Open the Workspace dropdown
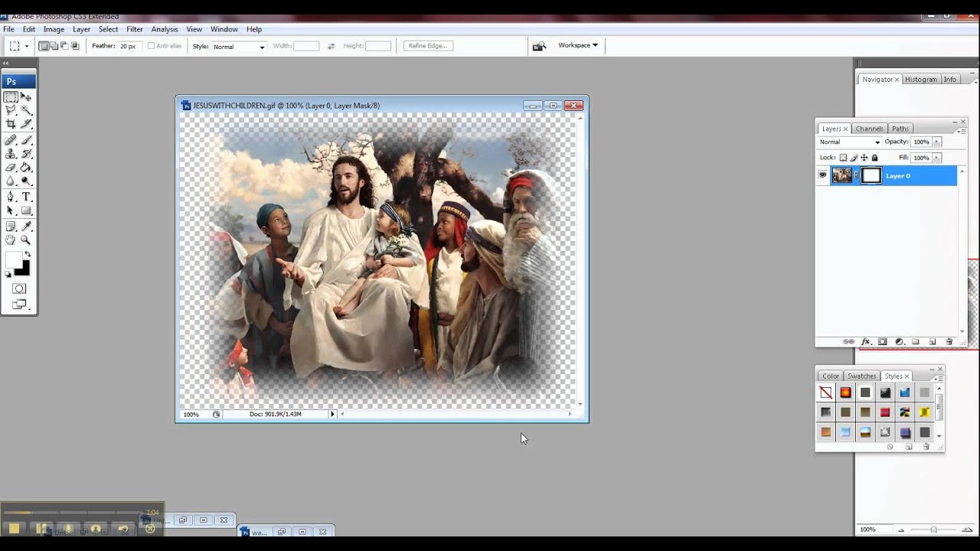This screenshot has height=551, width=980. pyautogui.click(x=578, y=45)
